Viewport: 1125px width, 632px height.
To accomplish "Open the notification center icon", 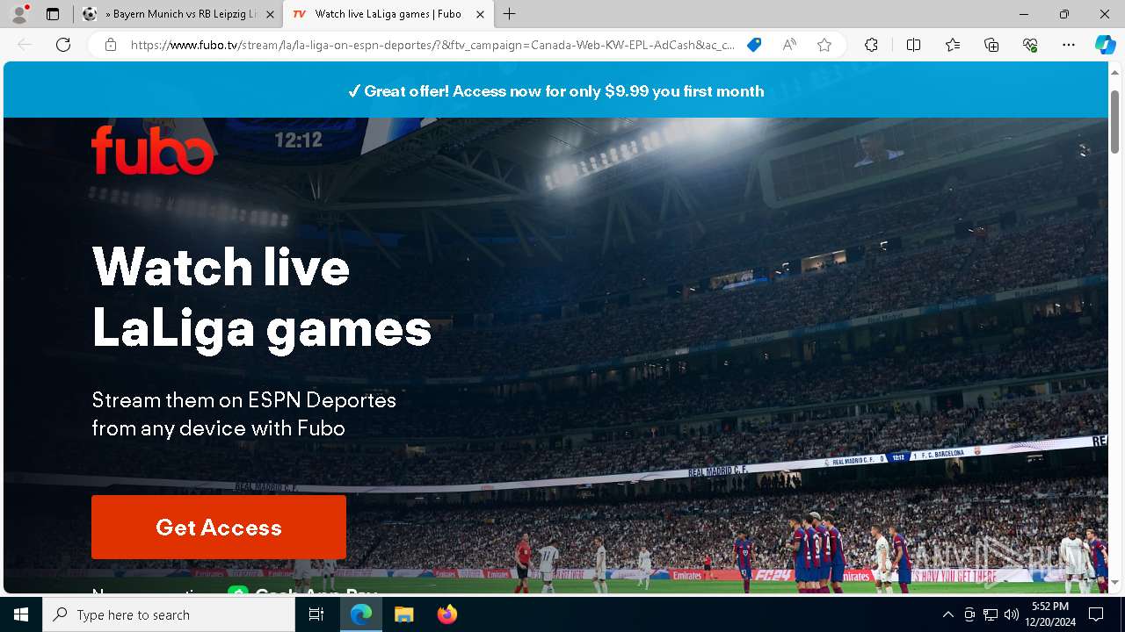I will (x=1096, y=614).
